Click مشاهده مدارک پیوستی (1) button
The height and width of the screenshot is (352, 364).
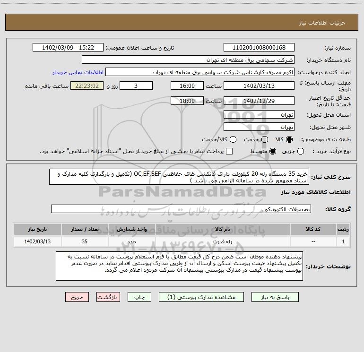[201, 297]
